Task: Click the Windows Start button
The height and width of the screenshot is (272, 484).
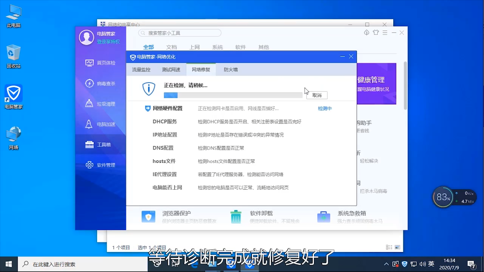Action: point(9,264)
